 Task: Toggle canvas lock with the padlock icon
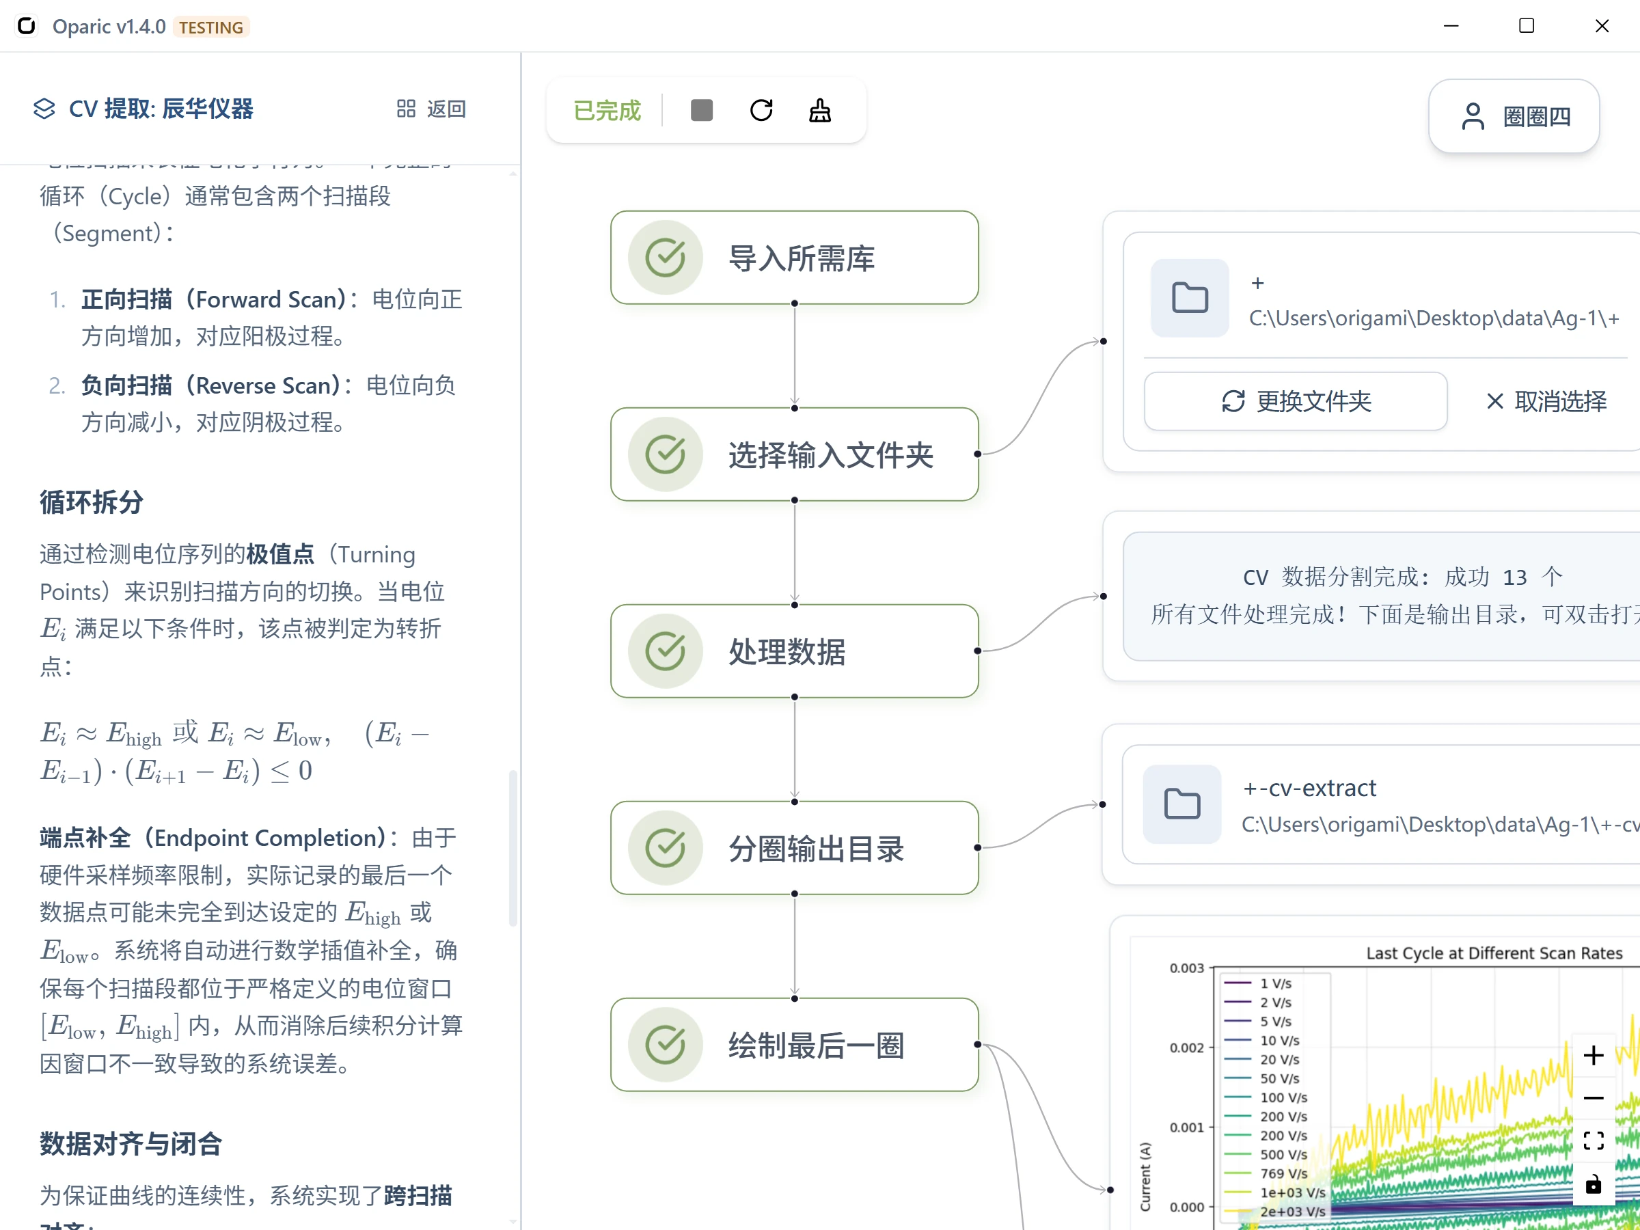[x=1594, y=1184]
